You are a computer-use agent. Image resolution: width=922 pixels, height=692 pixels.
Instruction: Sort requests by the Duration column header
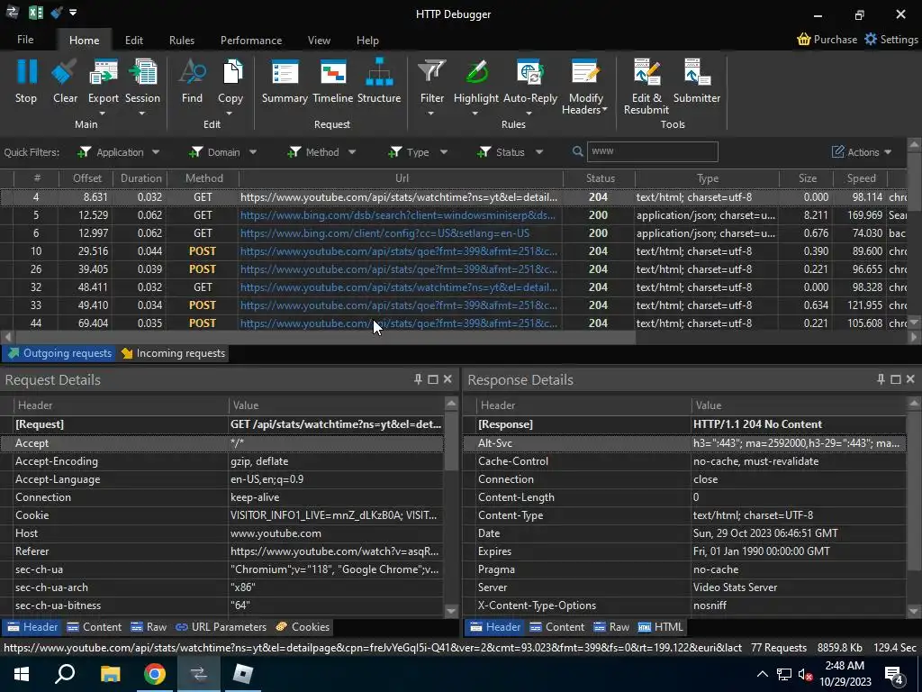tap(141, 178)
